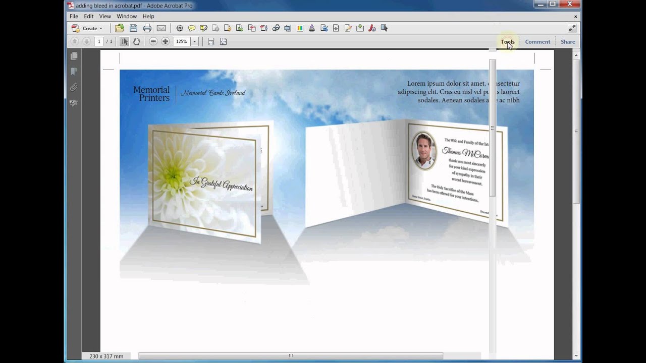
Task: Show the Signatures panel
Action: click(74, 103)
